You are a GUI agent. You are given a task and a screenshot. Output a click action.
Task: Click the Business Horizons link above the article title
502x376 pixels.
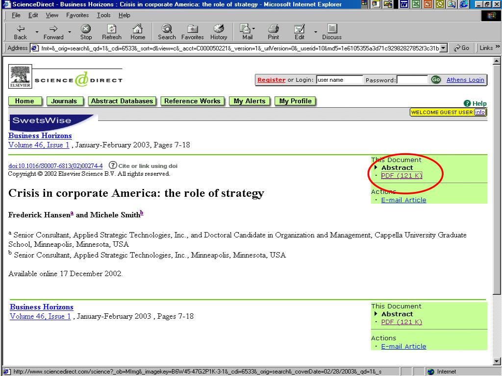[x=40, y=136]
